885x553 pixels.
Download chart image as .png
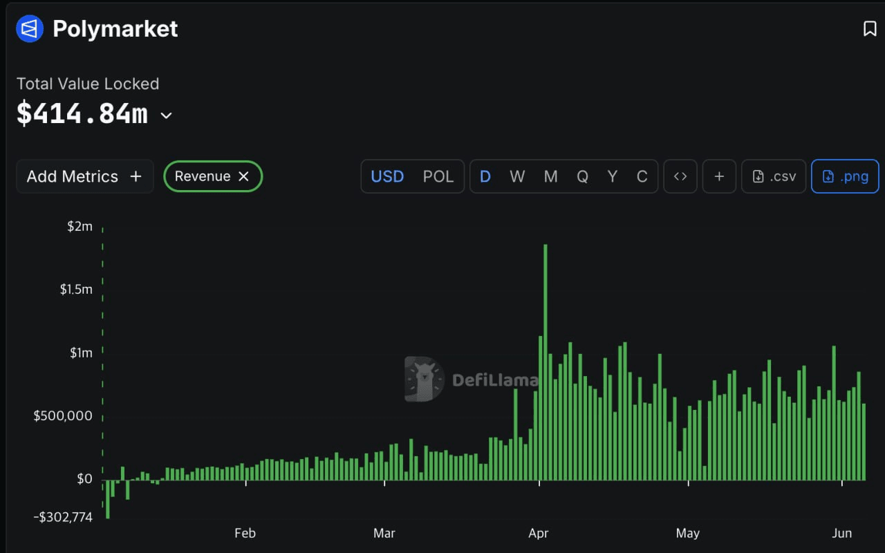pos(845,176)
